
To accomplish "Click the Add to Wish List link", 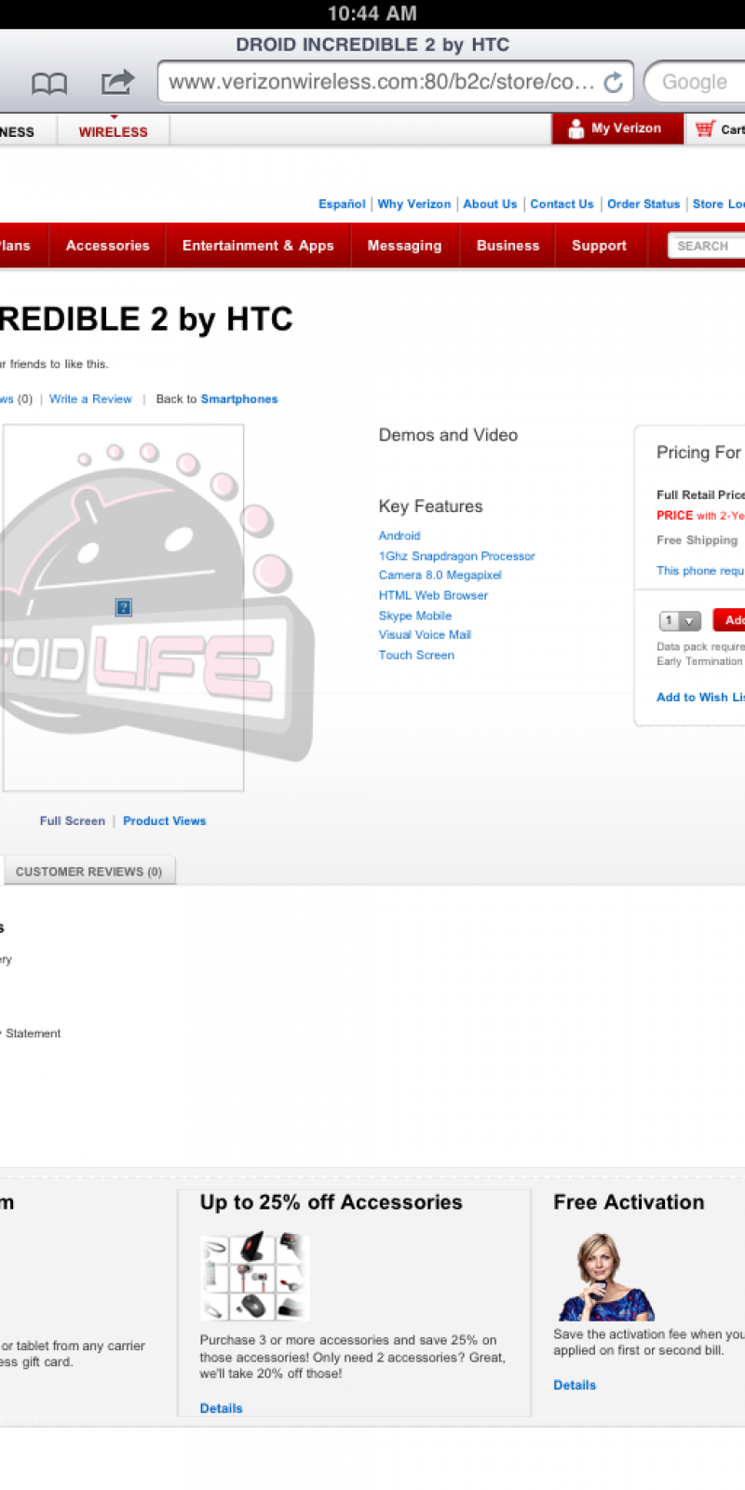I will pyautogui.click(x=699, y=697).
